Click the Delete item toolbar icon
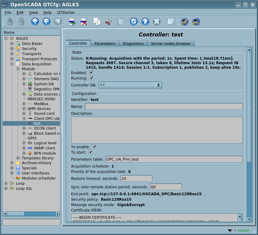258x235 pixels. click(x=84, y=22)
